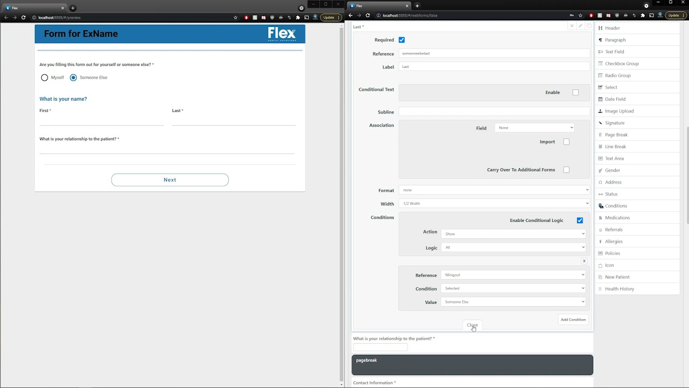Open the Condition dropdown showing Selected
The width and height of the screenshot is (689, 388).
coord(514,288)
